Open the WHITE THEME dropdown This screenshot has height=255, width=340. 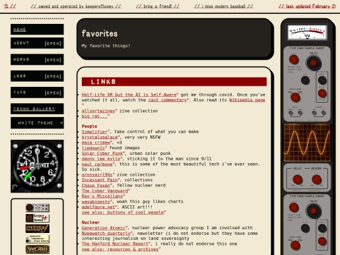[x=37, y=123]
